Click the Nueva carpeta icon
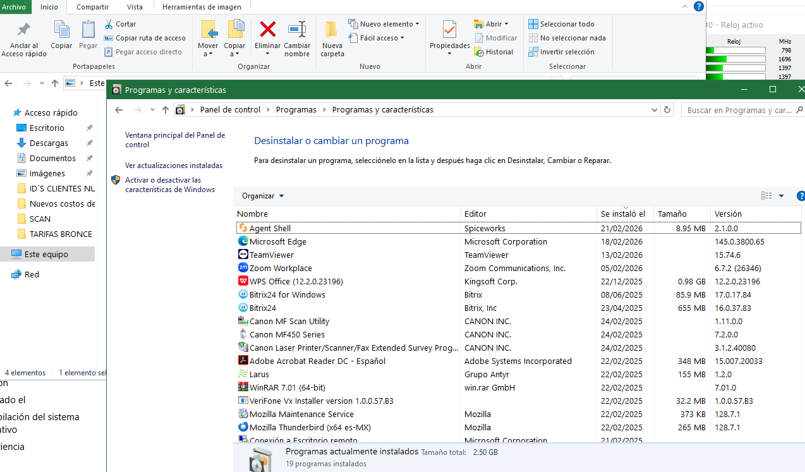The height and width of the screenshot is (472, 805). 332,30
